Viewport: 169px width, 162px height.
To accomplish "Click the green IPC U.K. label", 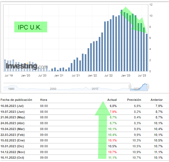I will pyautogui.click(x=31, y=27).
